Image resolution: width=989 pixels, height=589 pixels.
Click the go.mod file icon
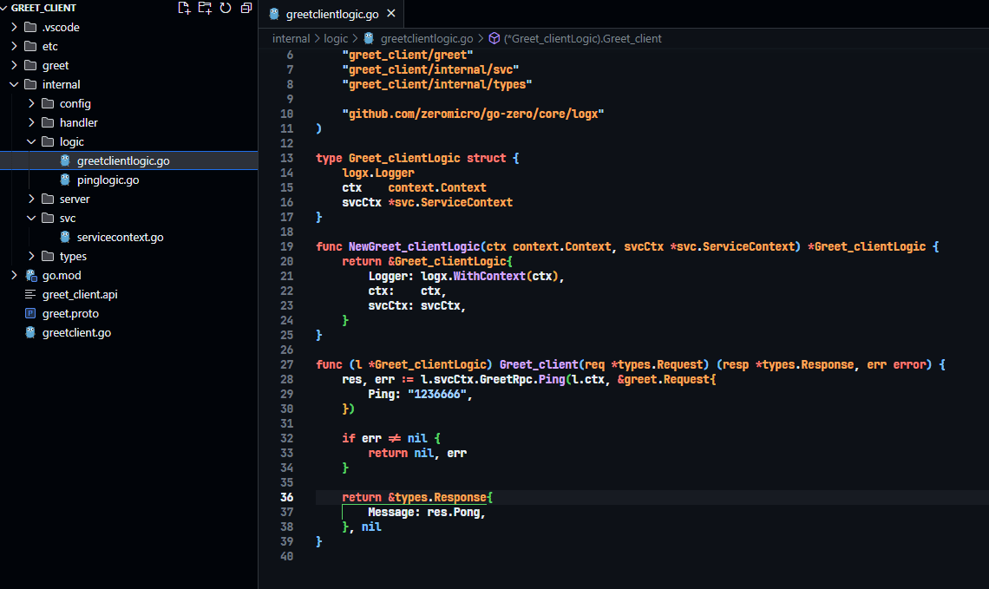click(30, 275)
